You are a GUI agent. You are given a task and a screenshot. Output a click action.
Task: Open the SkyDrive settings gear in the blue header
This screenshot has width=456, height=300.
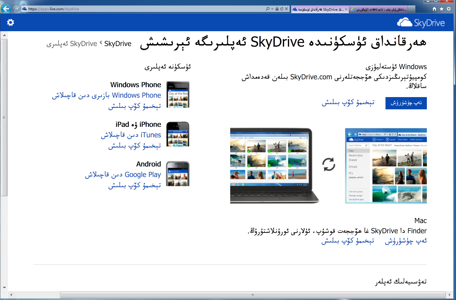tap(10, 22)
